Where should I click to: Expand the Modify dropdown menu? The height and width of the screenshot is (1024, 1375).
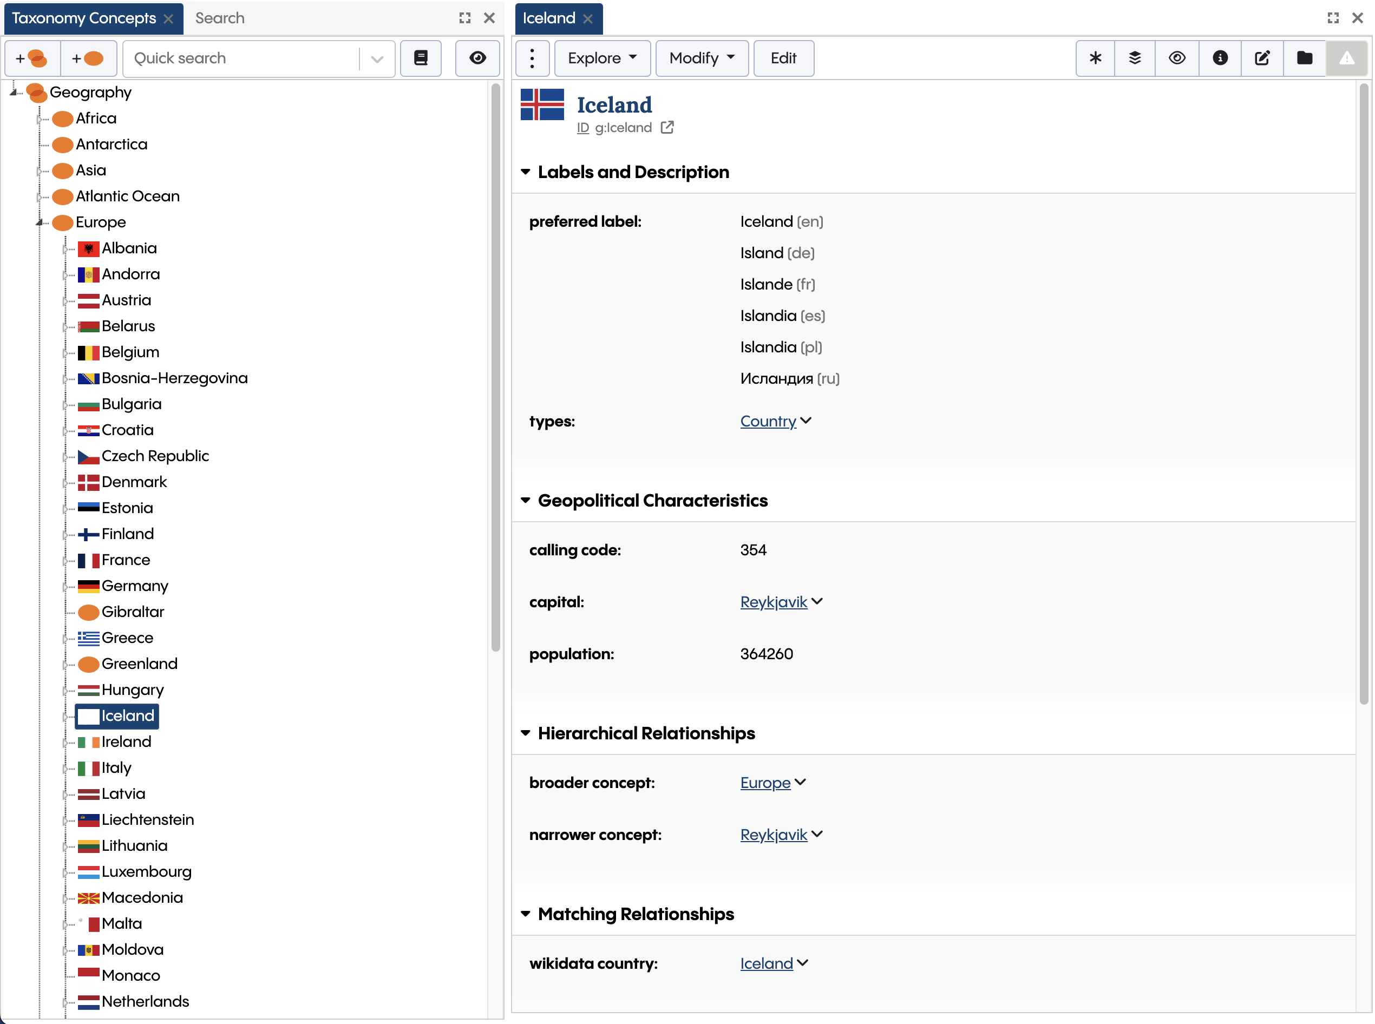pyautogui.click(x=700, y=58)
